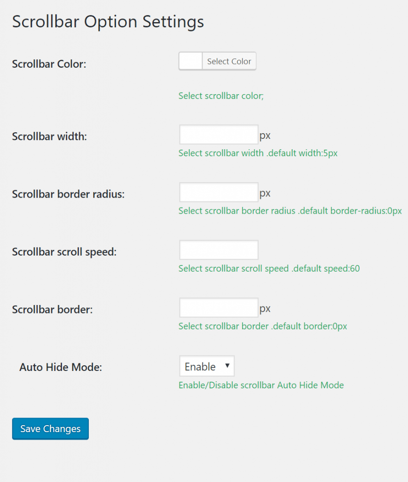Click the Scrollbar border radius text box
This screenshot has height=482, width=408.
[x=219, y=193]
